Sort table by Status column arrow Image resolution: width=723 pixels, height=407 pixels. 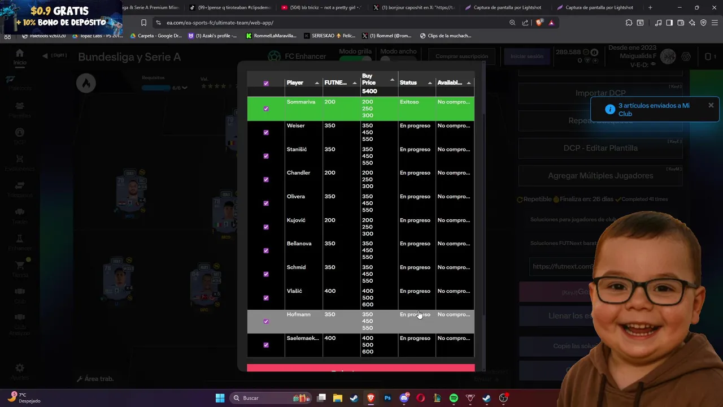[x=430, y=83]
